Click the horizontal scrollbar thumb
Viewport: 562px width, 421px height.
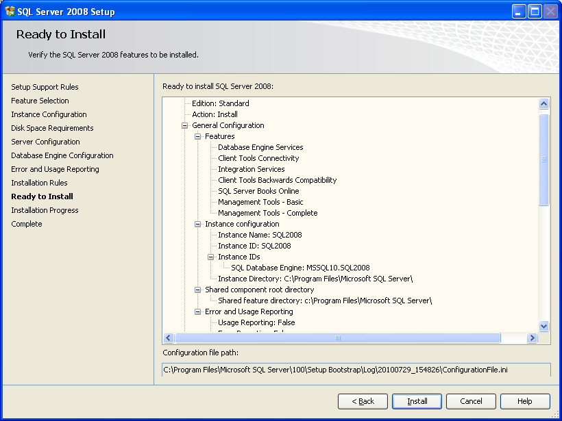pos(337,337)
